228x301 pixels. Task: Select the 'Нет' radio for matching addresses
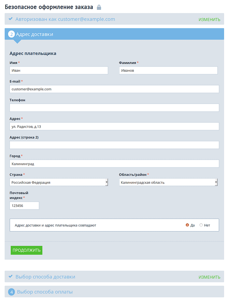(201, 225)
